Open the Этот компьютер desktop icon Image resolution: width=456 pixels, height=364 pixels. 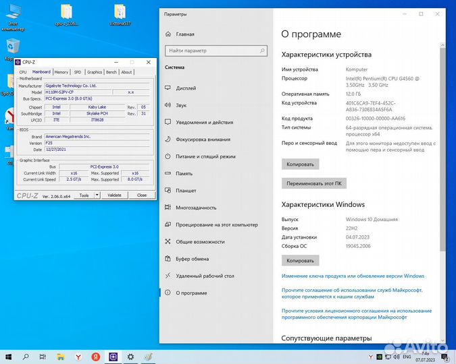13,18
